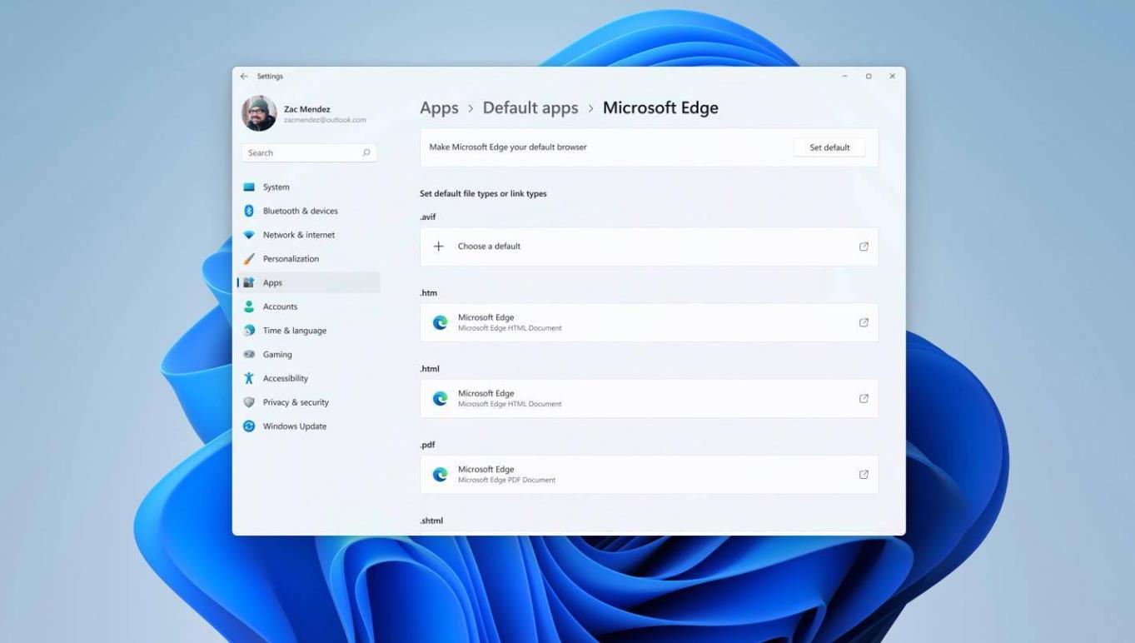Image resolution: width=1135 pixels, height=643 pixels.
Task: Open external link icon in .pdf row
Action: 864,475
